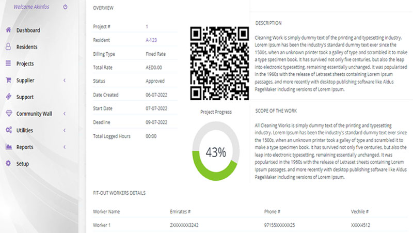Open the Projects menu item
The width and height of the screenshot is (413, 233).
[25, 64]
